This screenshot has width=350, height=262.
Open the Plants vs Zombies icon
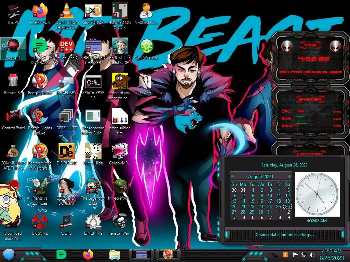[x=40, y=192]
